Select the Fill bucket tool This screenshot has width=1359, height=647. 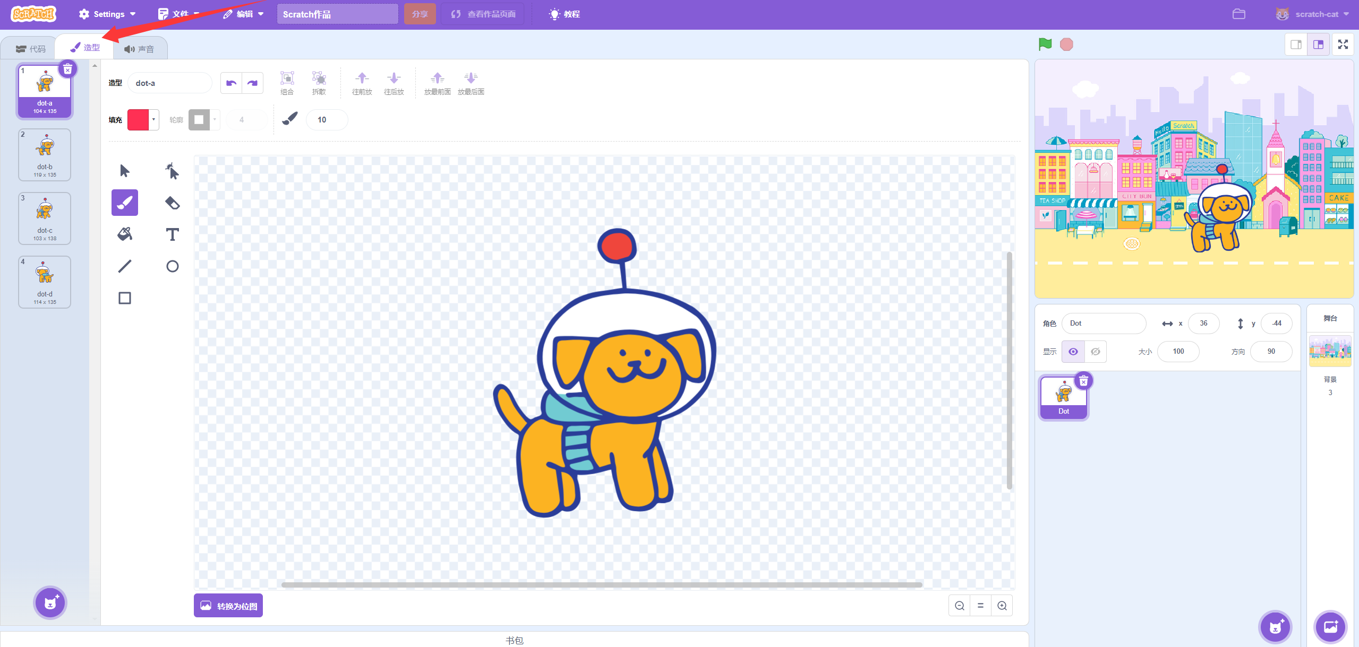tap(124, 234)
